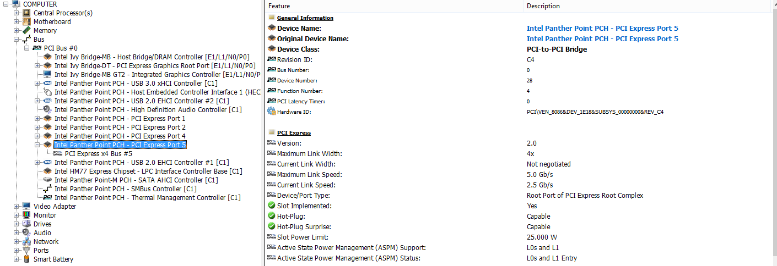Click the Integrated Graphics Controller monitor icon

[x=48, y=74]
